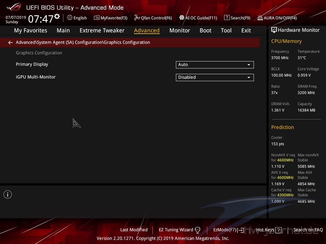The image size is (326, 244).
Task: Switch to the My Favorites tab
Action: pos(31,30)
